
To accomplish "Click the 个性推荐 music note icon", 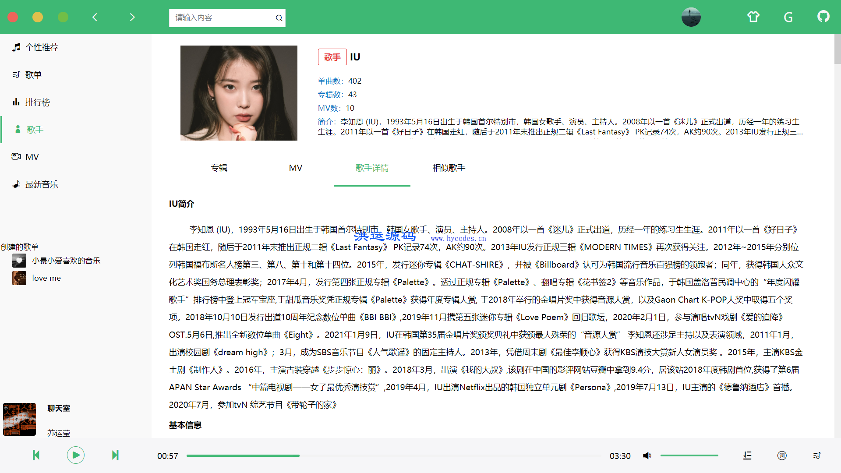I will tap(16, 47).
